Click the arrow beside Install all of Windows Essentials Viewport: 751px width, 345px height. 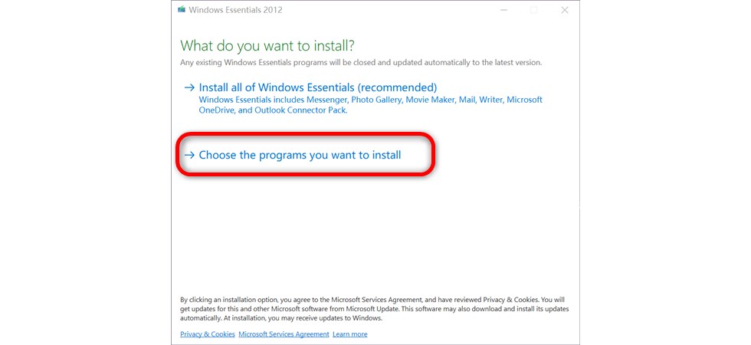189,87
